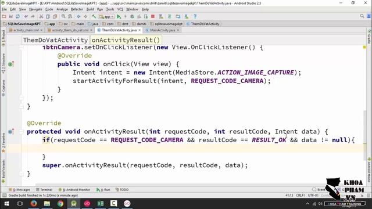Screen dimensions: 372x209
Task: Click the Redo arrow icon
Action: [x=33, y=17]
